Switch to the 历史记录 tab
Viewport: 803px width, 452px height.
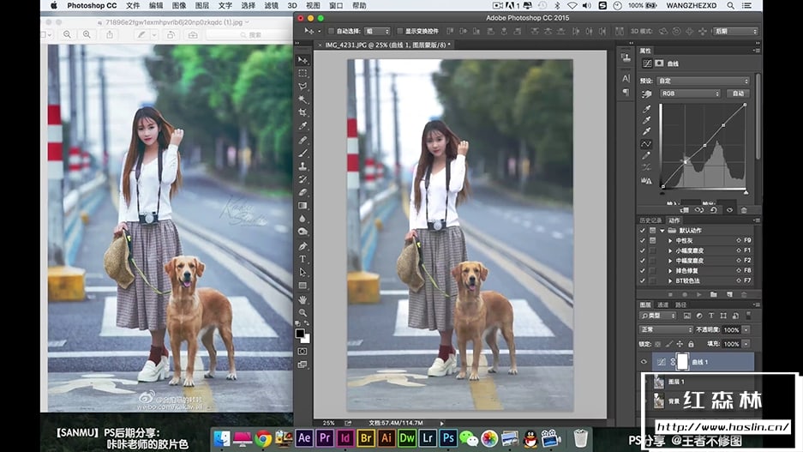click(650, 220)
